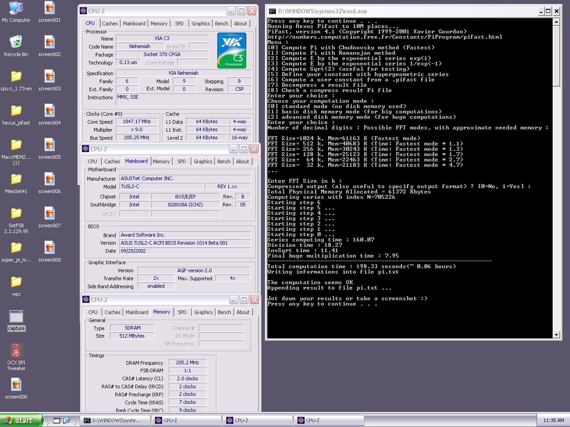570x427 pixels.
Task: Click the cmd window scroll up arrow
Action: pyautogui.click(x=556, y=22)
